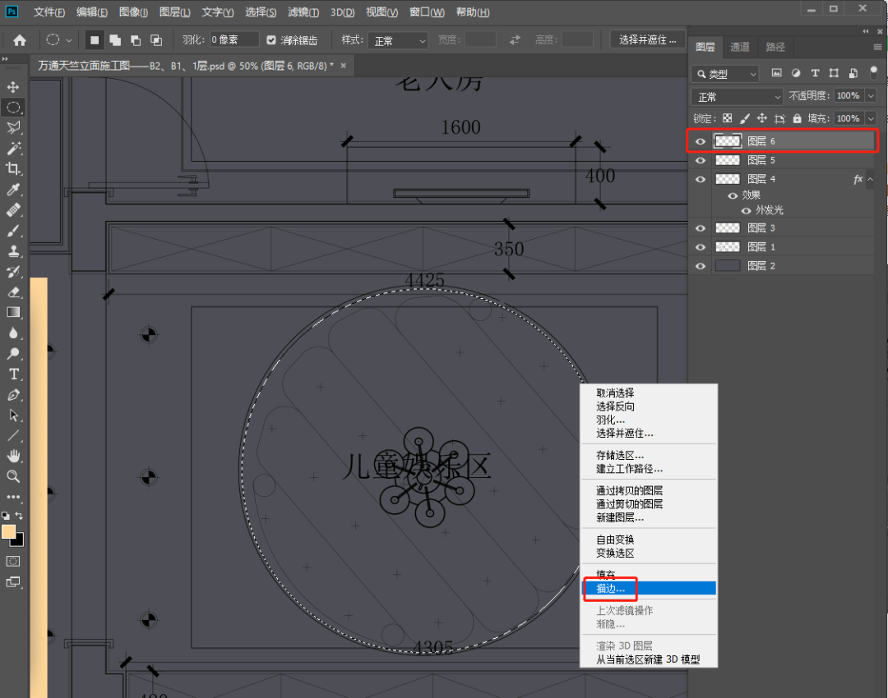This screenshot has width=888, height=698.
Task: Open the 图像 Image menu
Action: [x=134, y=11]
